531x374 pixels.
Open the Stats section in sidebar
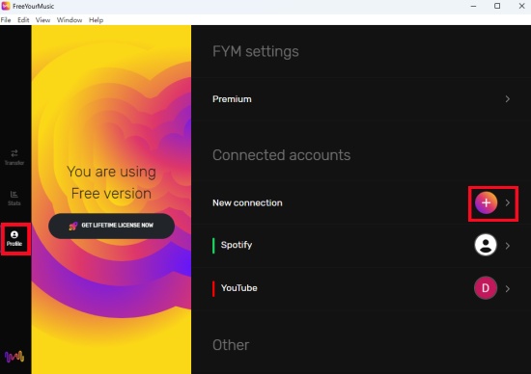pyautogui.click(x=14, y=198)
